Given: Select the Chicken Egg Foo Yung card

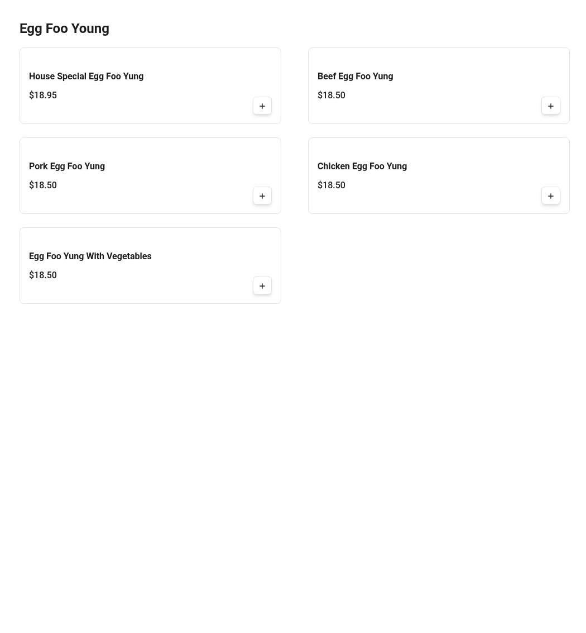Looking at the screenshot, I should coord(439,175).
